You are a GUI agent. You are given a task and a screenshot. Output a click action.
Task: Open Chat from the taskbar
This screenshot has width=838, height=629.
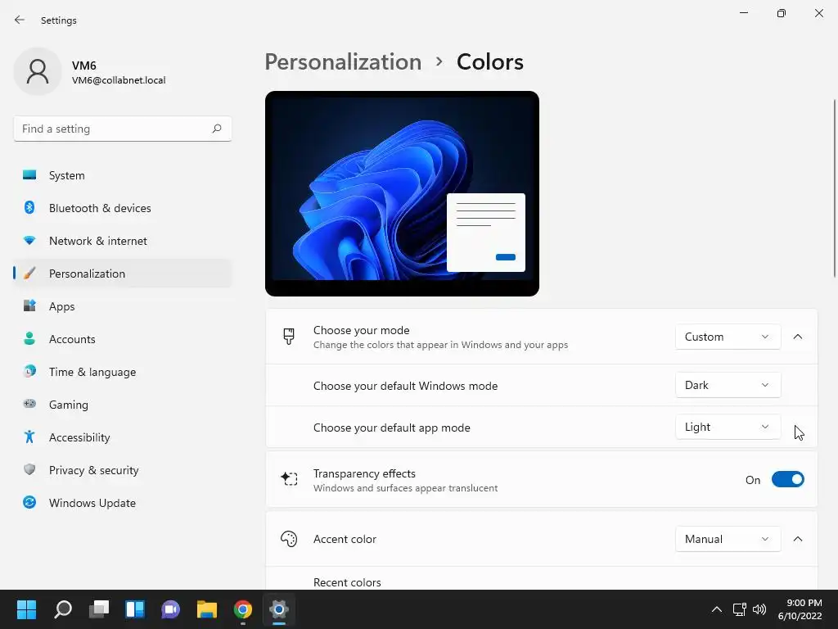tap(170, 609)
